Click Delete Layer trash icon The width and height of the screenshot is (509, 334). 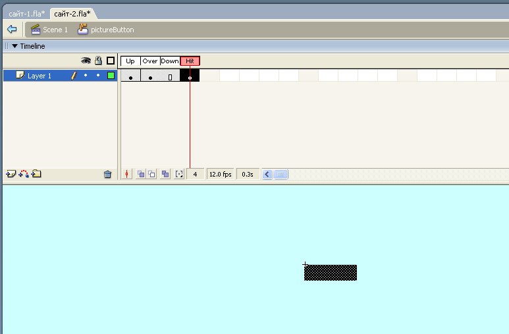[x=108, y=175]
